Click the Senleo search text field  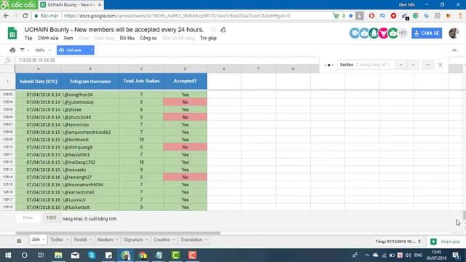366,65
